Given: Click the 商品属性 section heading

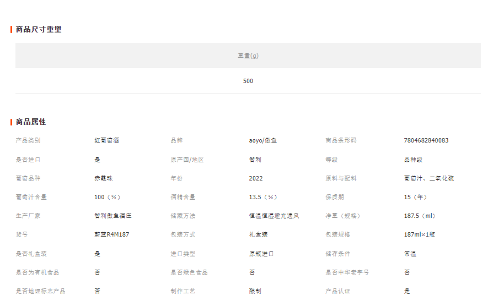Looking at the screenshot, I should tap(31, 122).
